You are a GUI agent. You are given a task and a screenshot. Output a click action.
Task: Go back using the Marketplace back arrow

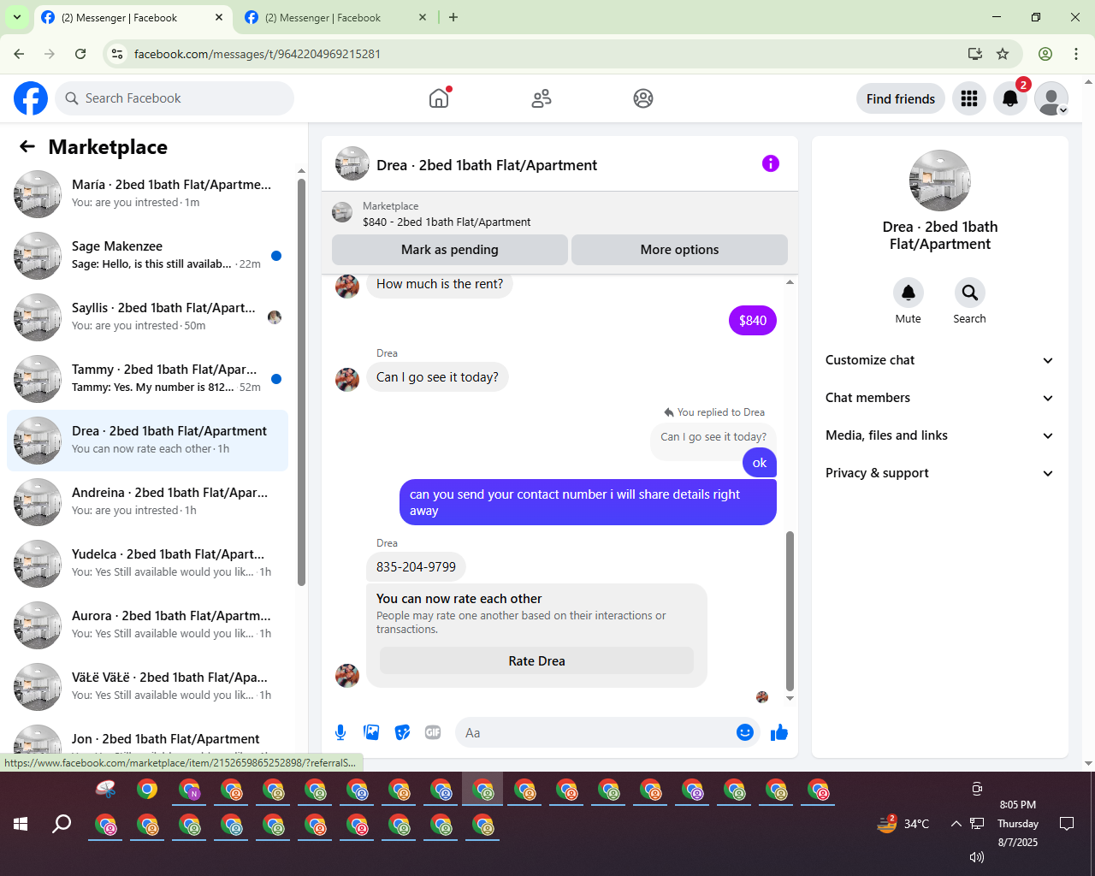[27, 146]
